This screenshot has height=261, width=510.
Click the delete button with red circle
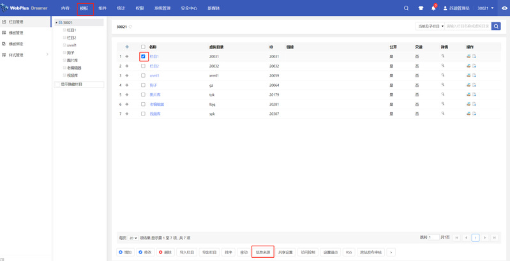pyautogui.click(x=165, y=252)
